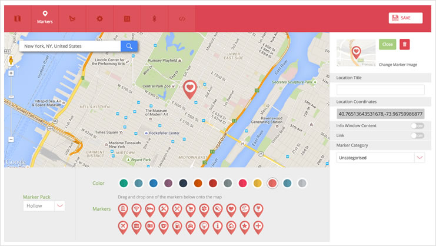Open the embed code tab icon
This screenshot has height=246, width=436.
182,19
